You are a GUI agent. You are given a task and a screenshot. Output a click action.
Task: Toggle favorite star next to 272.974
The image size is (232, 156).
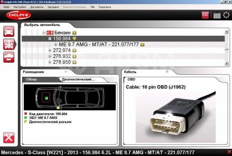(x=74, y=51)
